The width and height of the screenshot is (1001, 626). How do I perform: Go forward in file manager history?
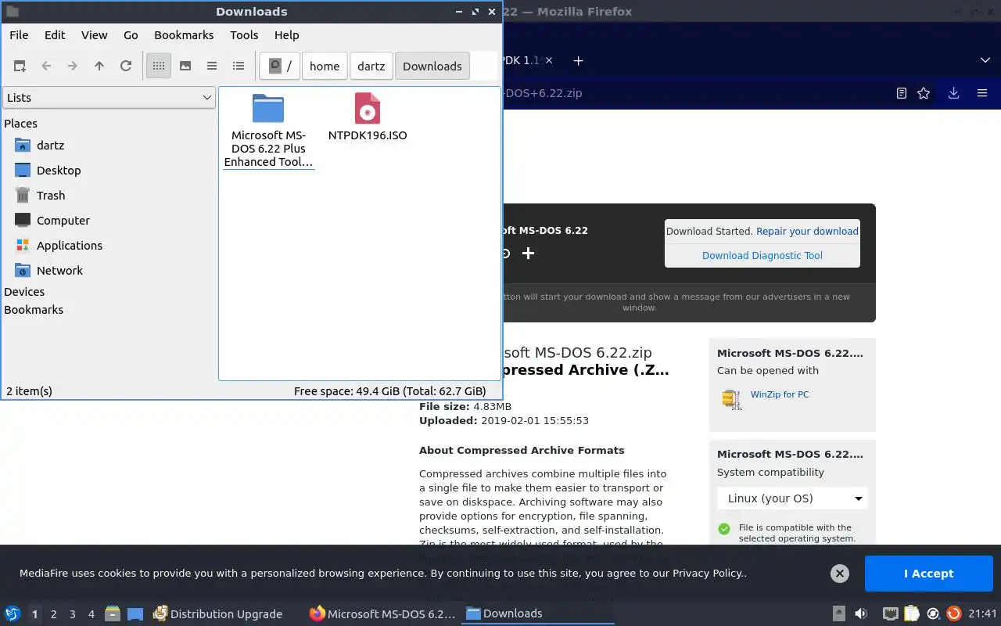pos(73,67)
